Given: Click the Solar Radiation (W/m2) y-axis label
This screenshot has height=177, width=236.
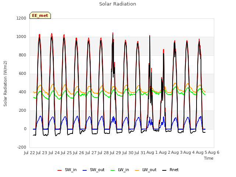Looking at the screenshot, I should point(5,84).
